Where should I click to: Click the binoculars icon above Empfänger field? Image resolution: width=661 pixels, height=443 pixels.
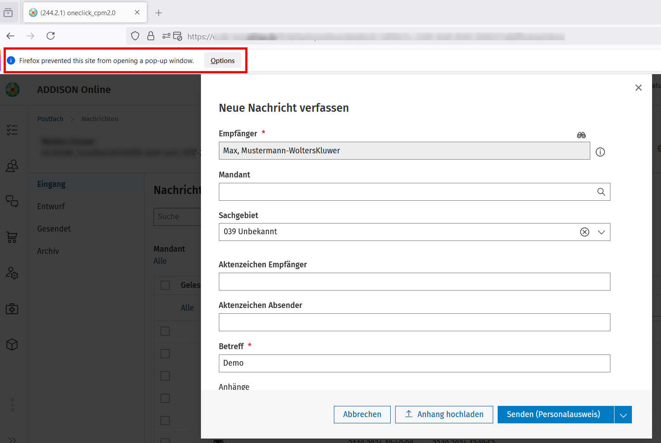point(581,135)
